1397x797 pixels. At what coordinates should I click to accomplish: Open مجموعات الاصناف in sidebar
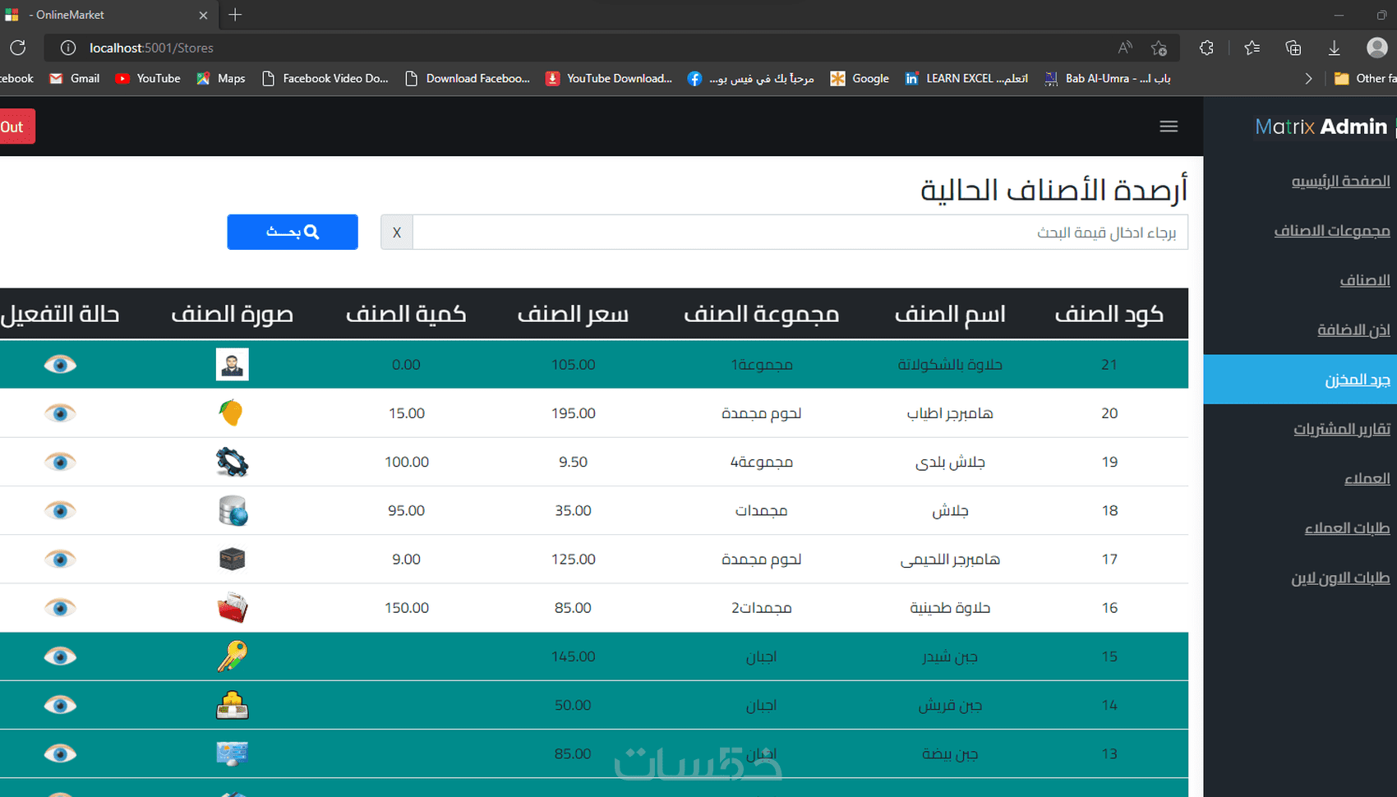1332,231
